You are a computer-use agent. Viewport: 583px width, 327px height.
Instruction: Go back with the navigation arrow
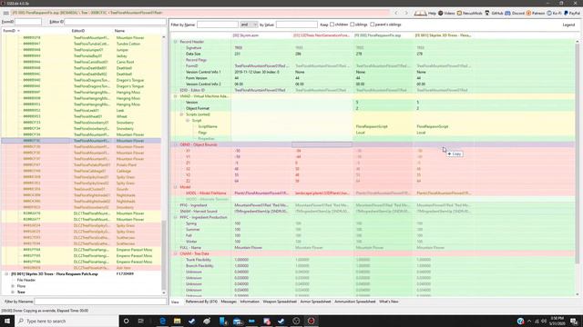[x=396, y=13]
